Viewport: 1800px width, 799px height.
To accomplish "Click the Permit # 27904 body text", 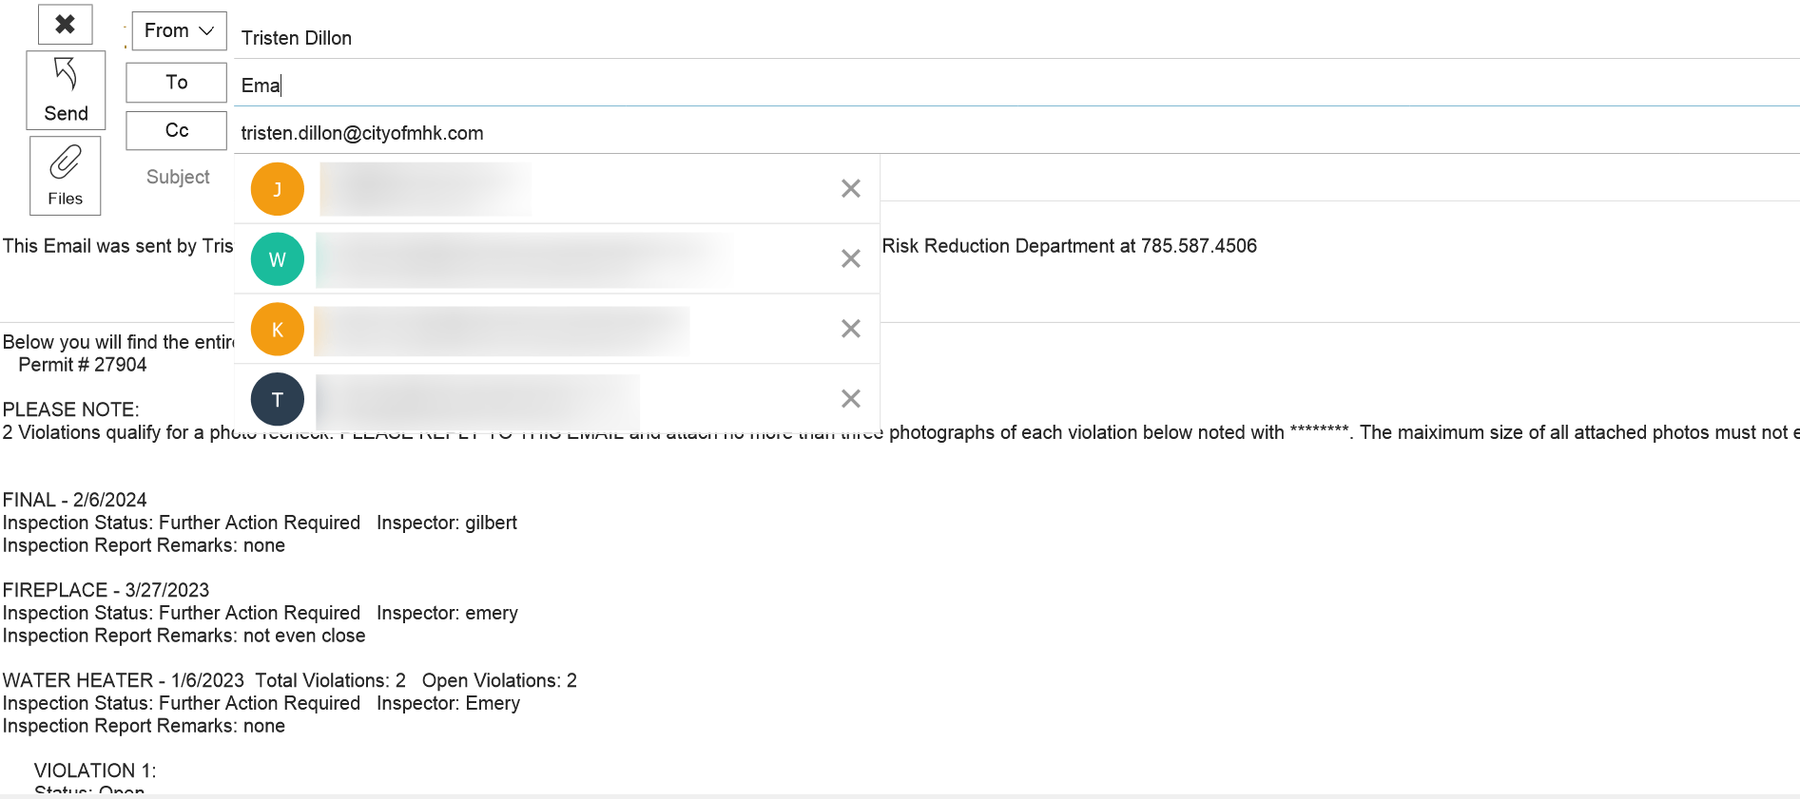I will [x=83, y=365].
